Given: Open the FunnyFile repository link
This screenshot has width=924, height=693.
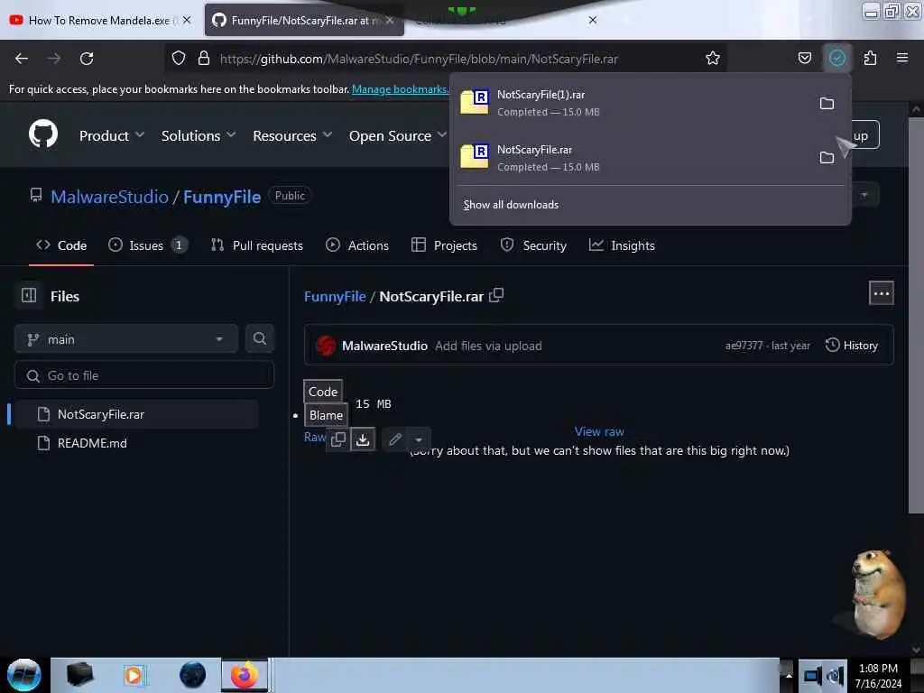Looking at the screenshot, I should click(222, 196).
